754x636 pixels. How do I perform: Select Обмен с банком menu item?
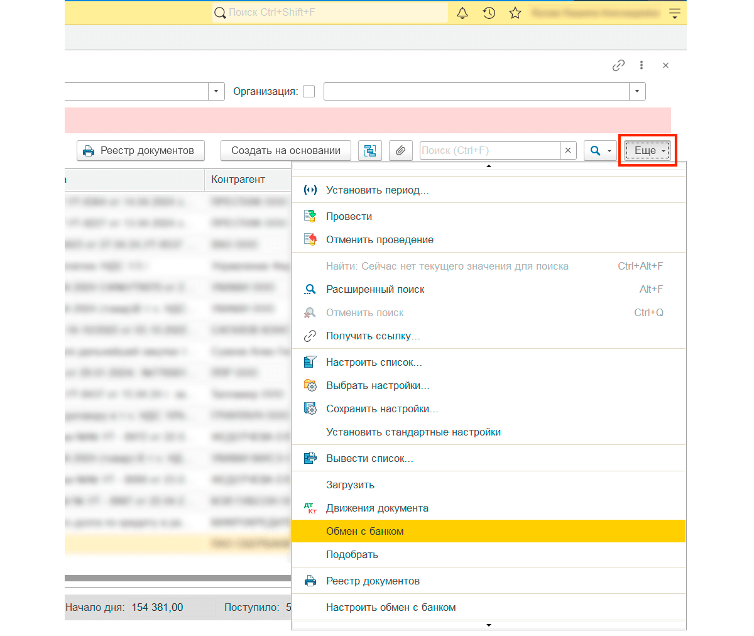pyautogui.click(x=364, y=531)
